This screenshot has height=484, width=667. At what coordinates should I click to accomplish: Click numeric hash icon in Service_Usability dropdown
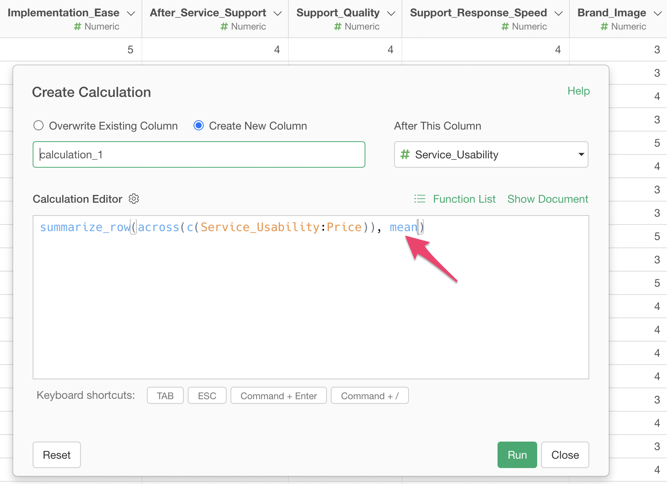pos(405,154)
